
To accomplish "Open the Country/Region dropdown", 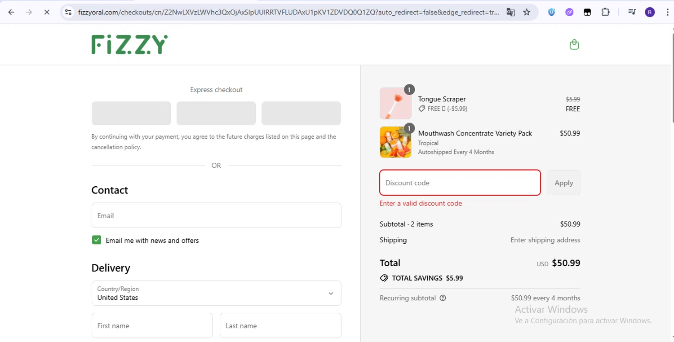I will pyautogui.click(x=216, y=293).
